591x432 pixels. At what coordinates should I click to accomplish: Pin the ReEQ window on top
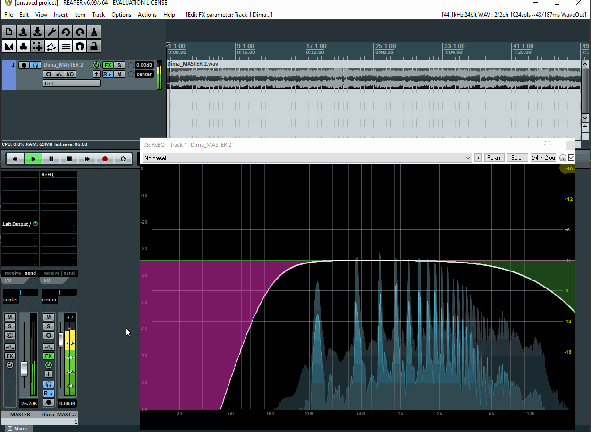(548, 144)
